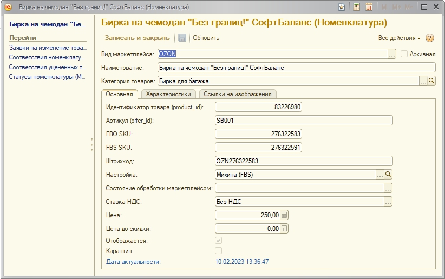Click the add to favorites star icon

(342, 7)
